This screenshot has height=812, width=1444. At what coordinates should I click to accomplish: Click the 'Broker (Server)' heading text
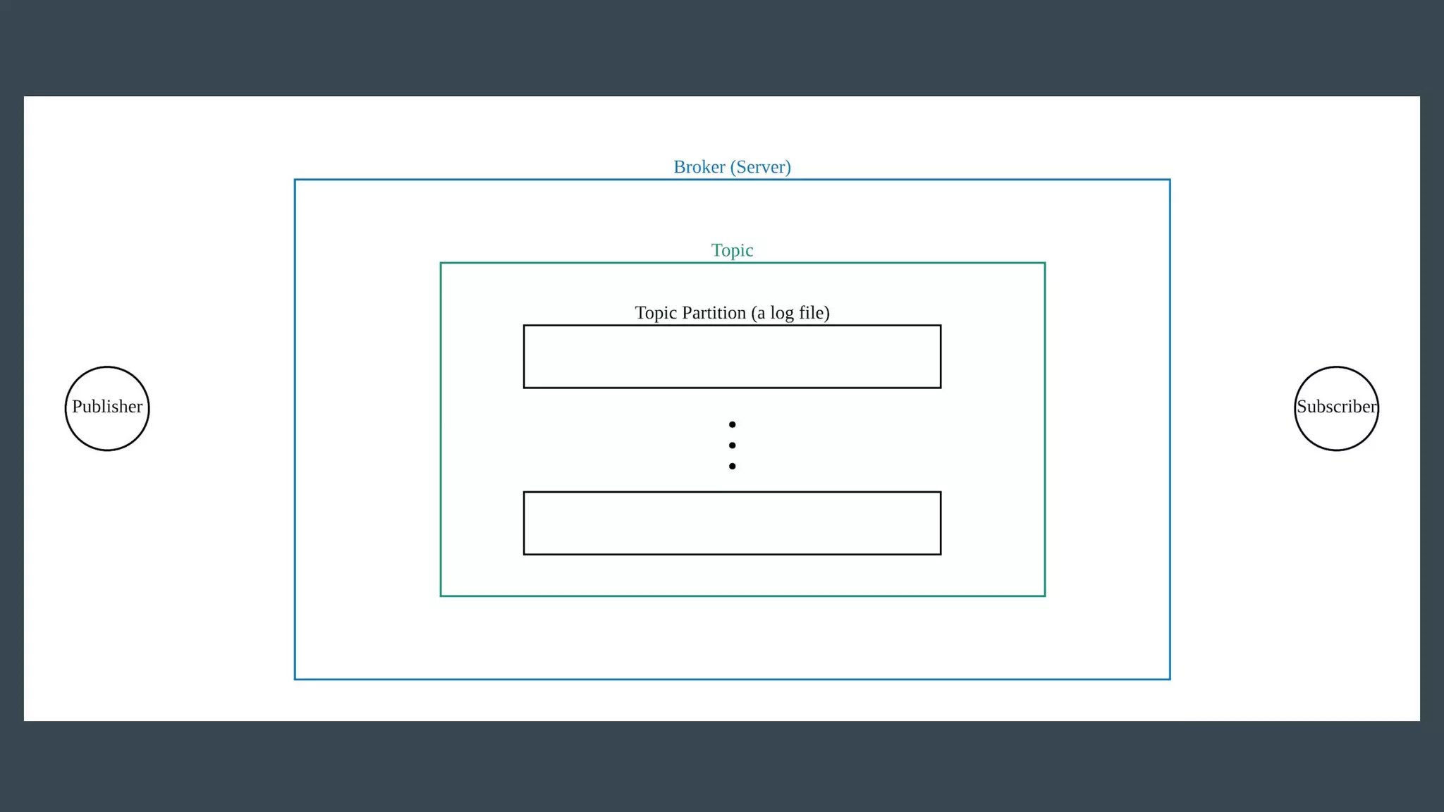pyautogui.click(x=732, y=167)
